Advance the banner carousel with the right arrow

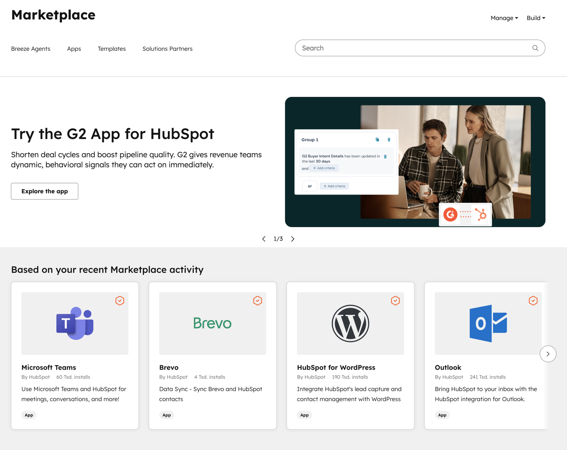293,239
